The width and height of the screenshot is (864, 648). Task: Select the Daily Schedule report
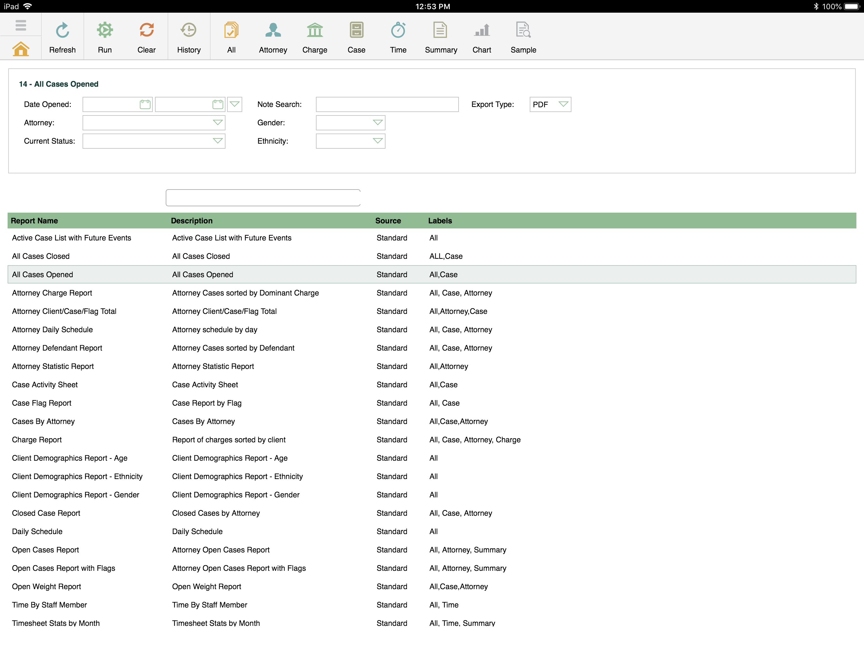click(x=432, y=532)
